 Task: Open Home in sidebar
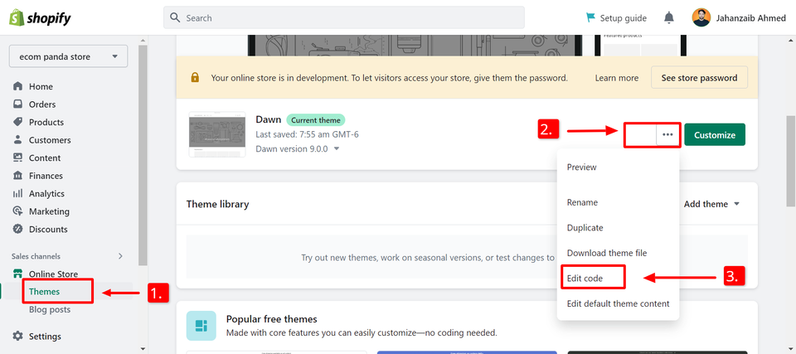click(41, 86)
